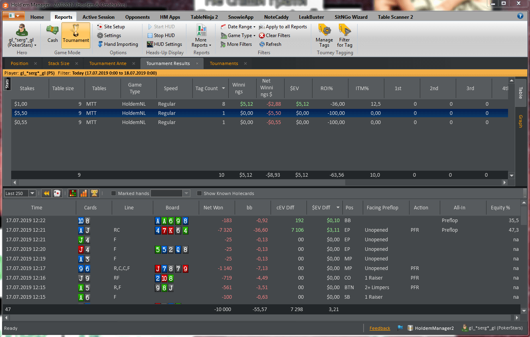Click the $EV Diff column sort arrow
Image resolution: width=530 pixels, height=337 pixels.
(x=339, y=207)
